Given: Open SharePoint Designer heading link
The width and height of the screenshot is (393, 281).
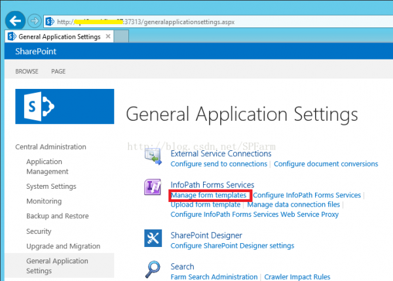Looking at the screenshot, I should tap(206, 235).
